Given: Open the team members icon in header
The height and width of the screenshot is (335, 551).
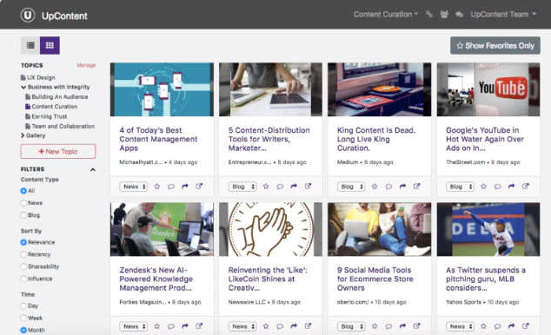Looking at the screenshot, I should pyautogui.click(x=444, y=14).
